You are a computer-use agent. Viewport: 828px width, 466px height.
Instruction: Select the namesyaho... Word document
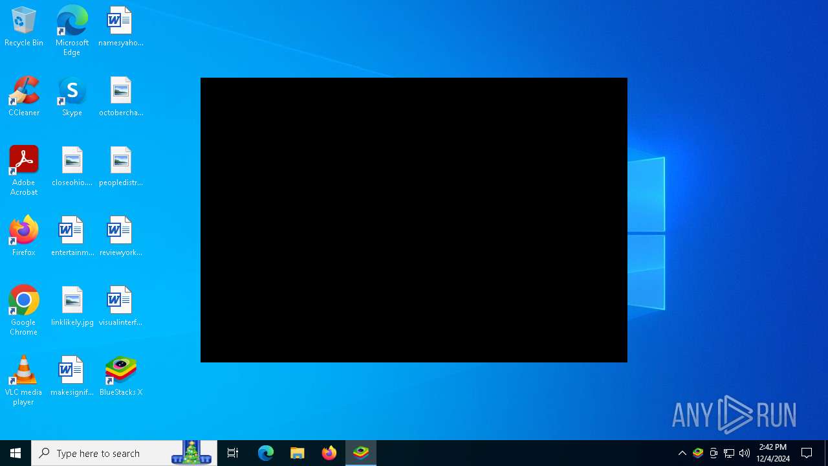pos(121,27)
